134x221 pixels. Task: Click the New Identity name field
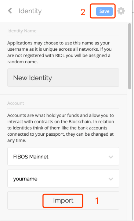click(64, 78)
